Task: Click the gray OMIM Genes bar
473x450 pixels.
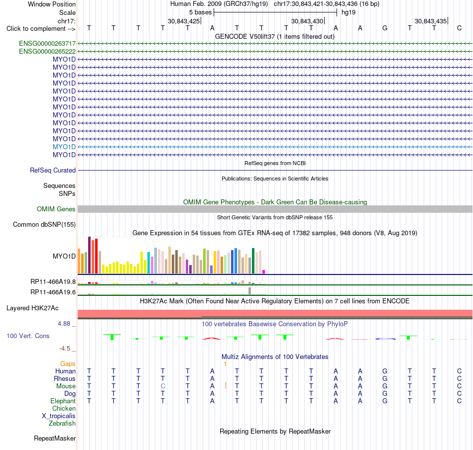Action: [275, 209]
